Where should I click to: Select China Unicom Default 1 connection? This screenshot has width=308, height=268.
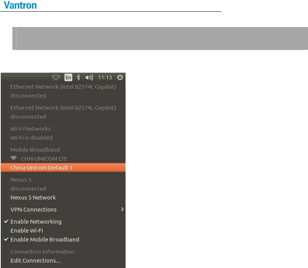click(x=63, y=168)
